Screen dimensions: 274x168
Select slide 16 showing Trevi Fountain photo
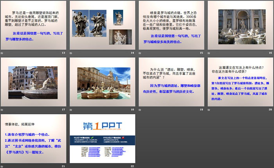(x=240, y=25)
